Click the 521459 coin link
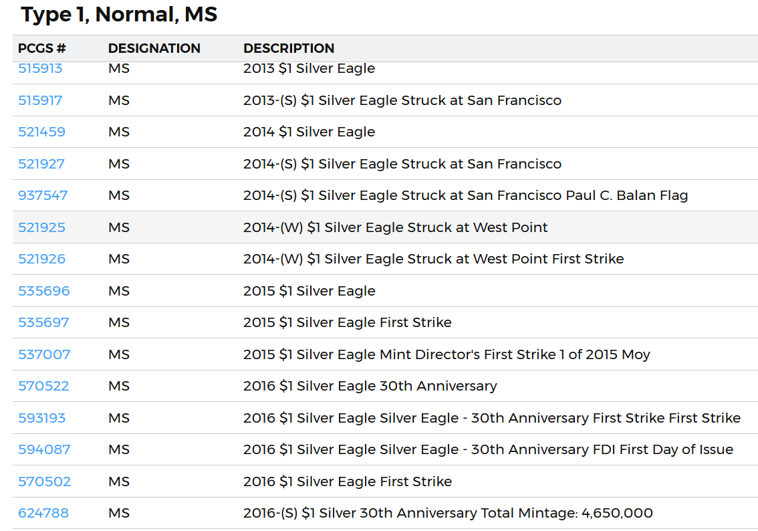 point(41,132)
